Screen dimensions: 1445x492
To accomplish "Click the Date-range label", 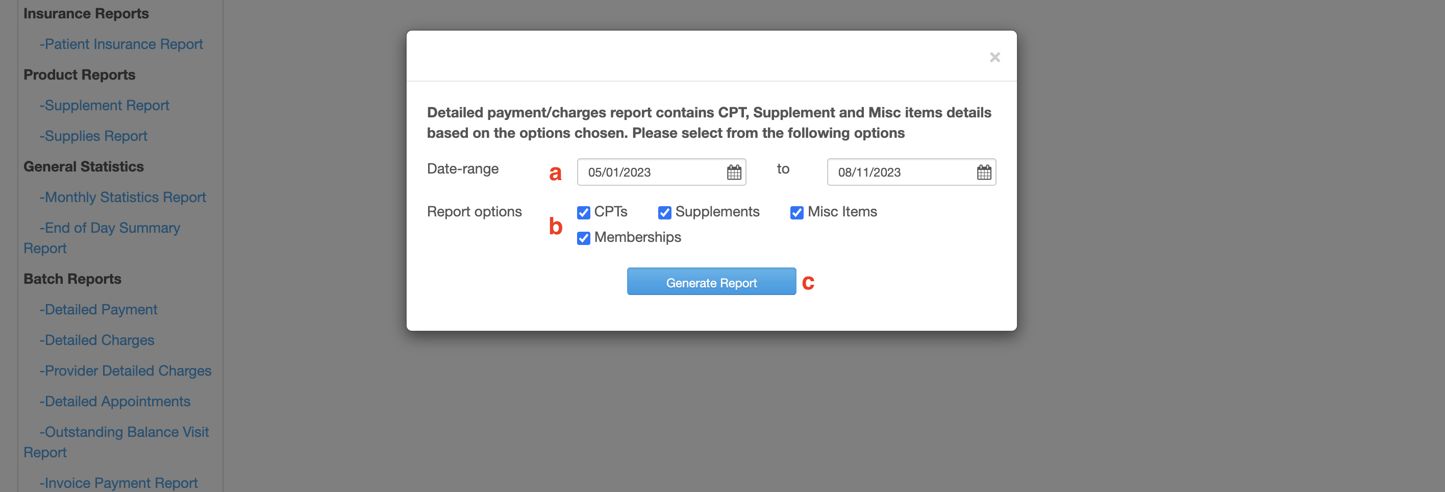I will (463, 169).
